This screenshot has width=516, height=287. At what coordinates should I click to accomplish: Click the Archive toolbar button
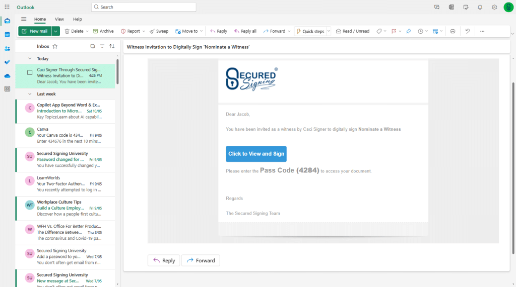click(103, 31)
